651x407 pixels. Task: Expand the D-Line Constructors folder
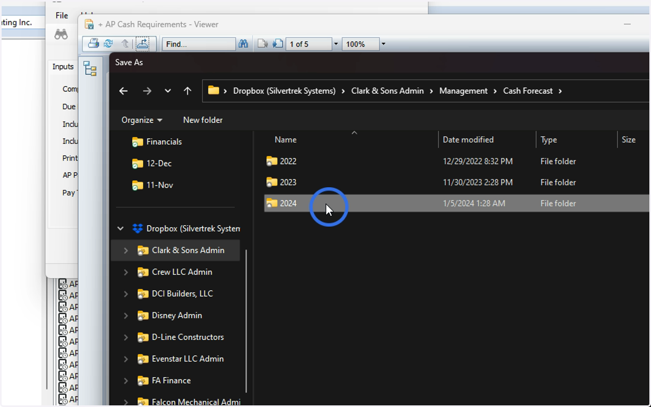(x=126, y=337)
